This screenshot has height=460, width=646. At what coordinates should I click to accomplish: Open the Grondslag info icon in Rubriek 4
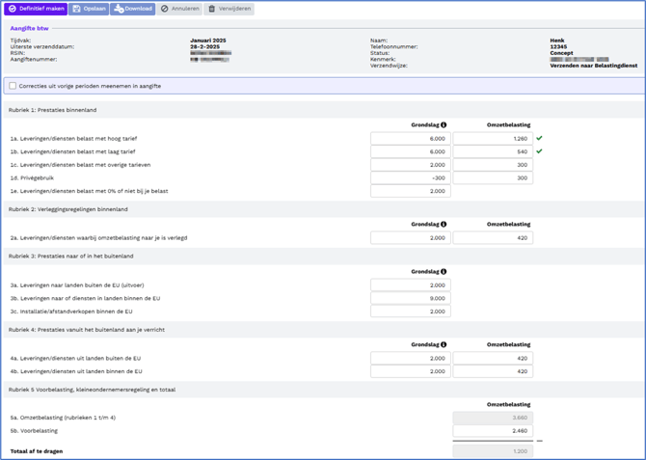(444, 344)
